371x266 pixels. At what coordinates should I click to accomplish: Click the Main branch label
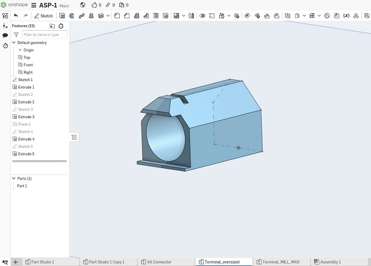64,5
